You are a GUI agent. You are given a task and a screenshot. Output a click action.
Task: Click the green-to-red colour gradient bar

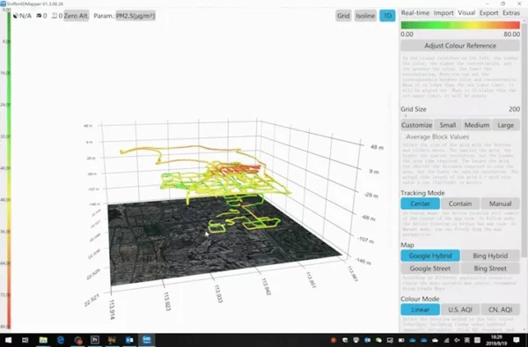point(460,26)
